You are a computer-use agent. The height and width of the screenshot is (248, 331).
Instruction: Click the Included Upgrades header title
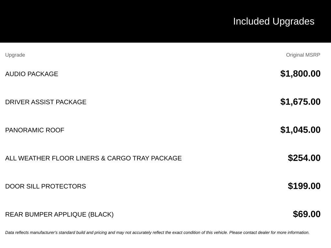(273, 21)
